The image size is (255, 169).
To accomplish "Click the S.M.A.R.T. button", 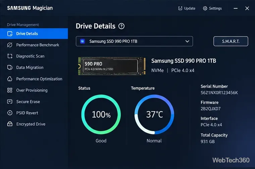I will pos(231,41).
